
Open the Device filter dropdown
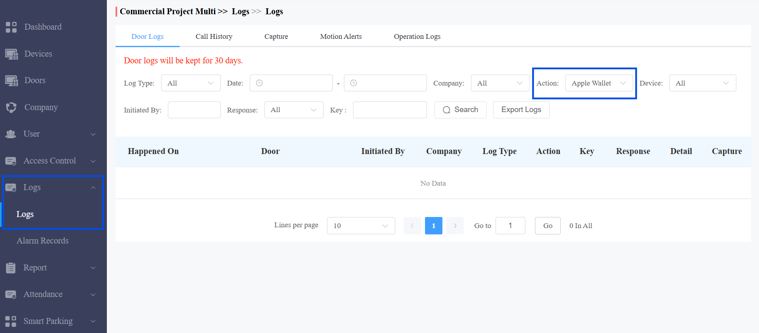point(702,83)
